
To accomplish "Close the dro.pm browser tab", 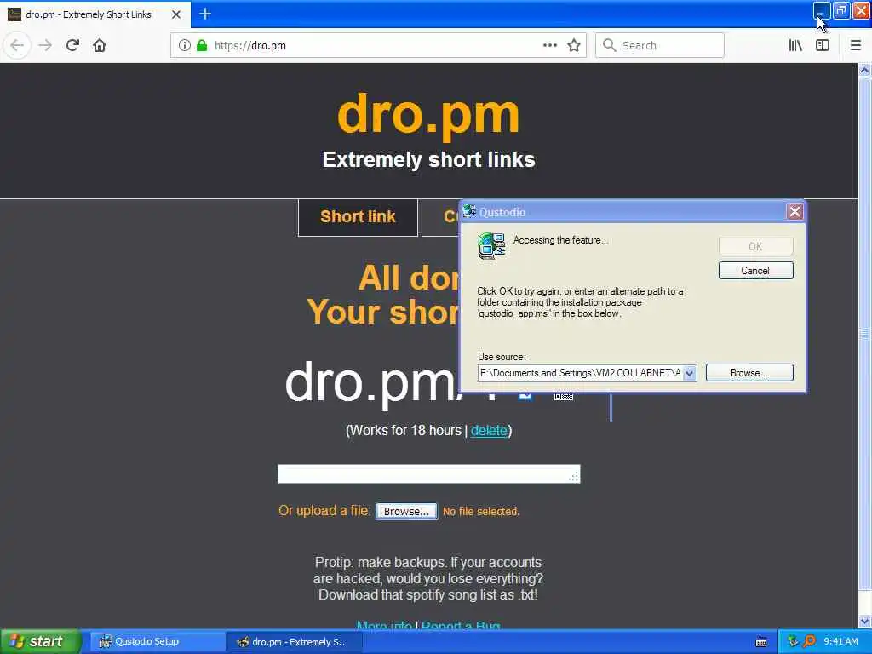I will point(175,14).
